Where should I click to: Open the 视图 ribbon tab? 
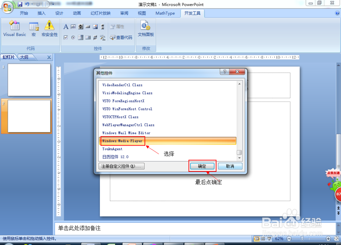point(142,13)
